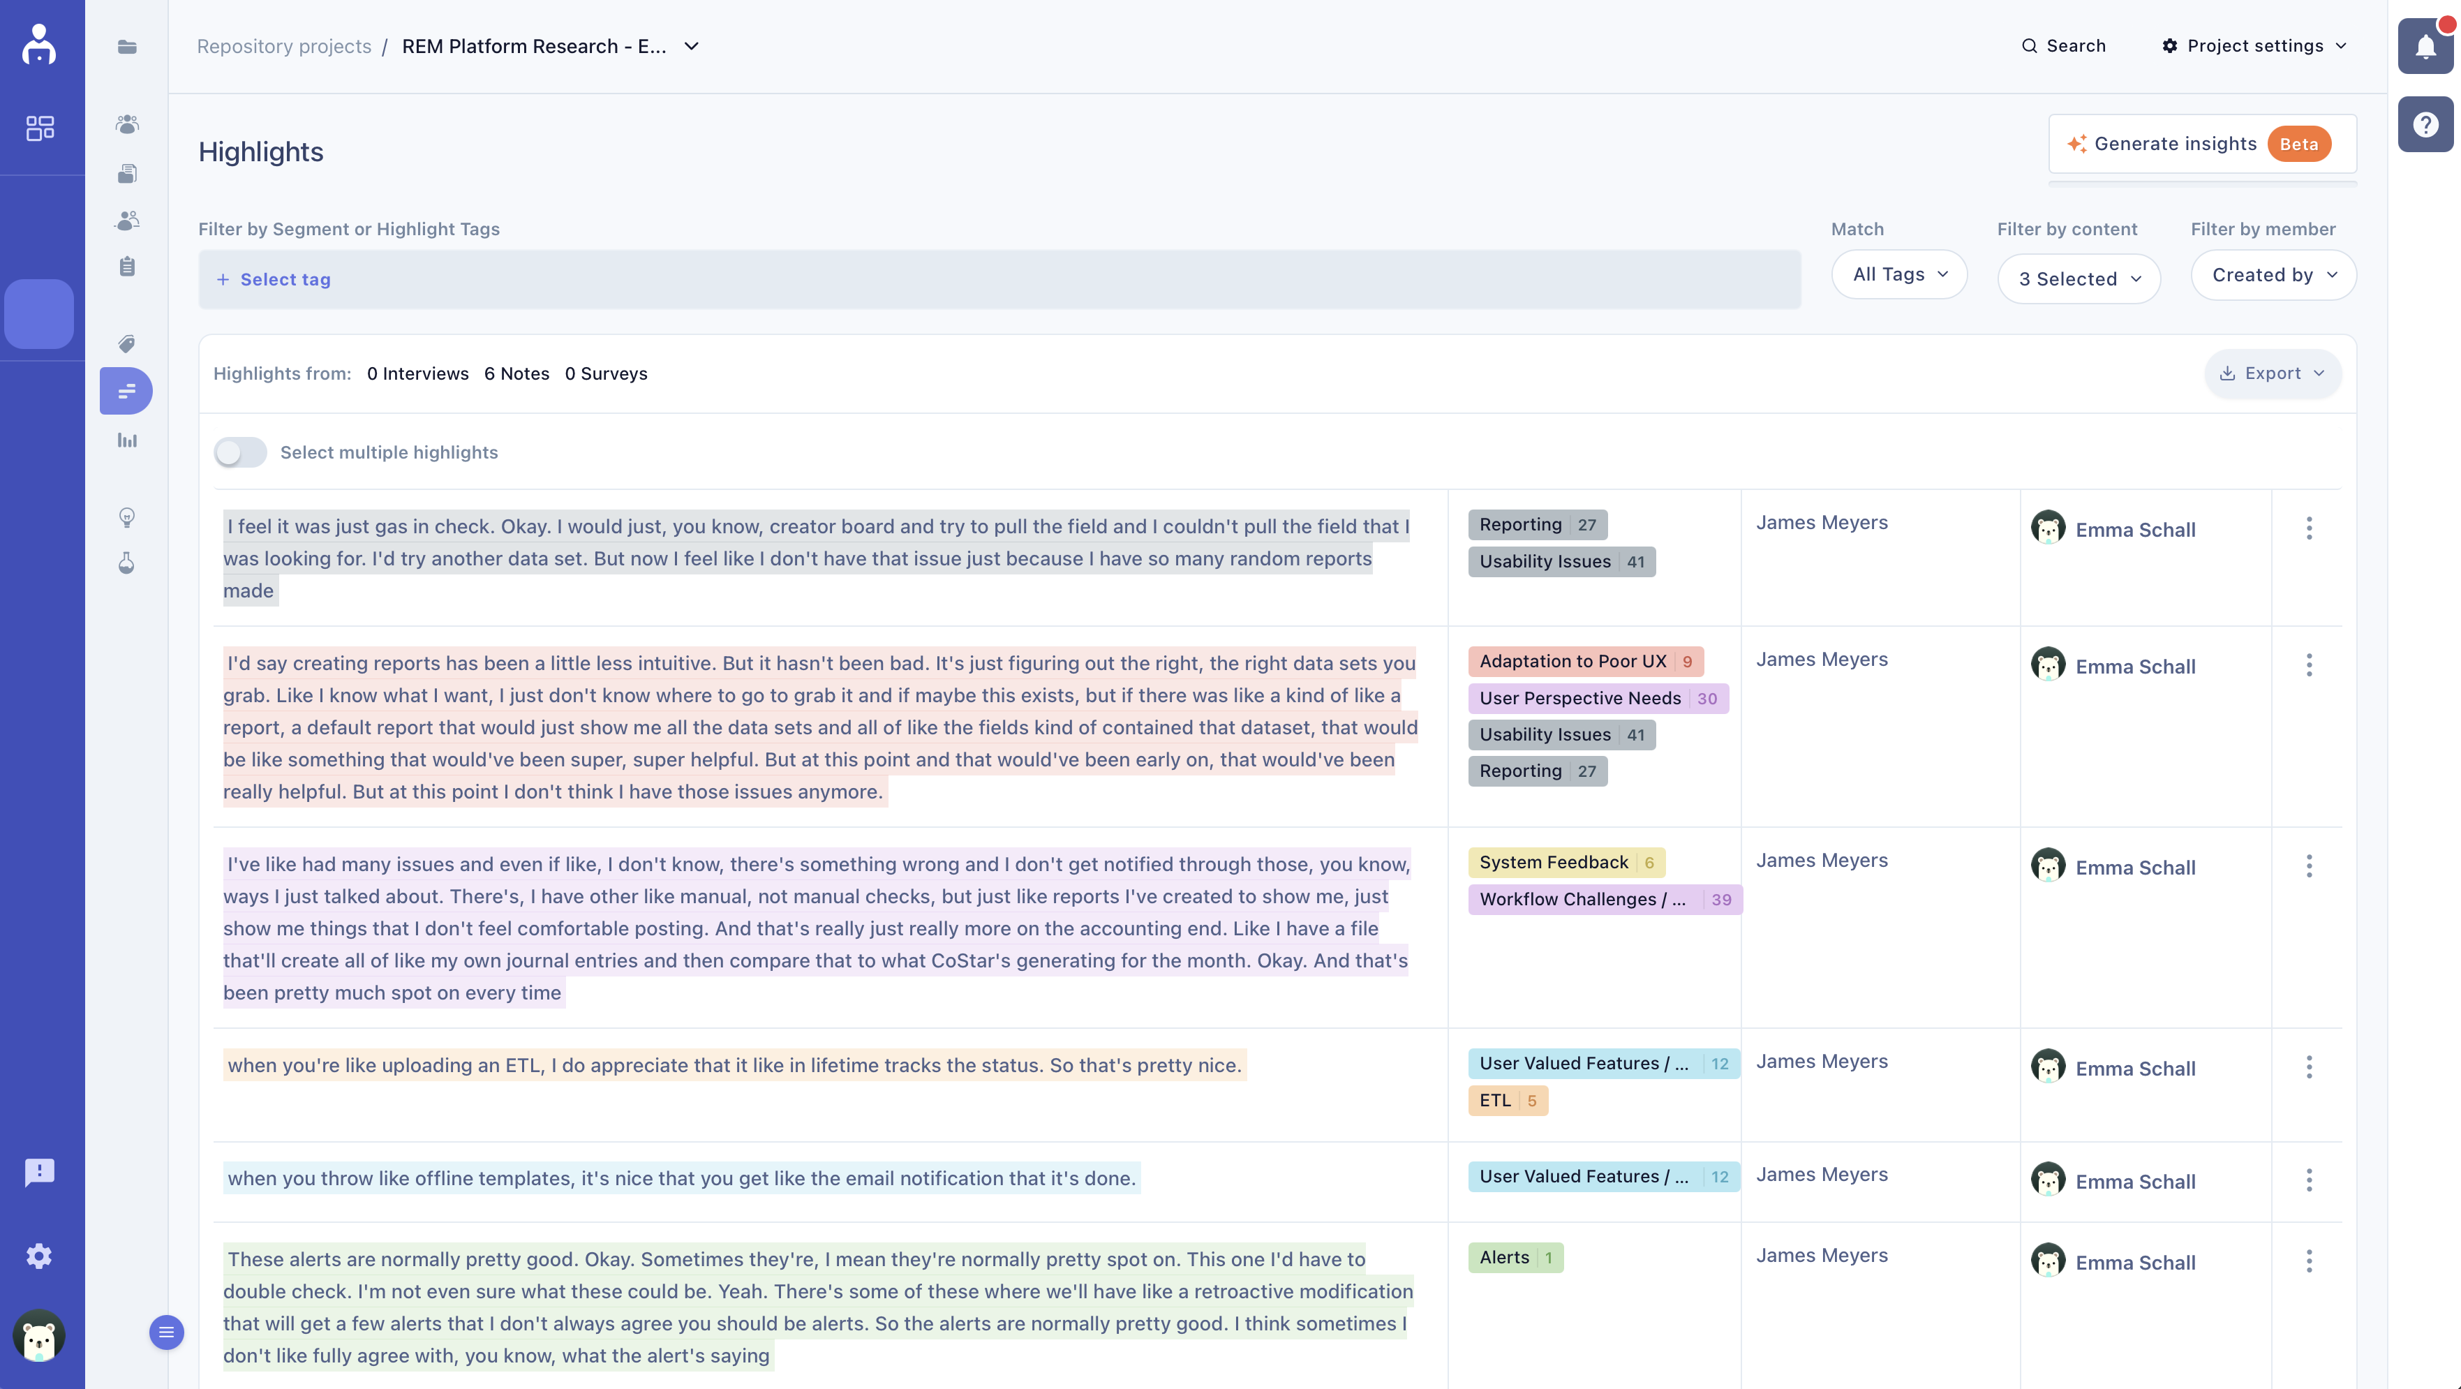Screen dimensions: 2461x1389
Task: Open the tags icon in sidebar
Action: click(x=127, y=344)
